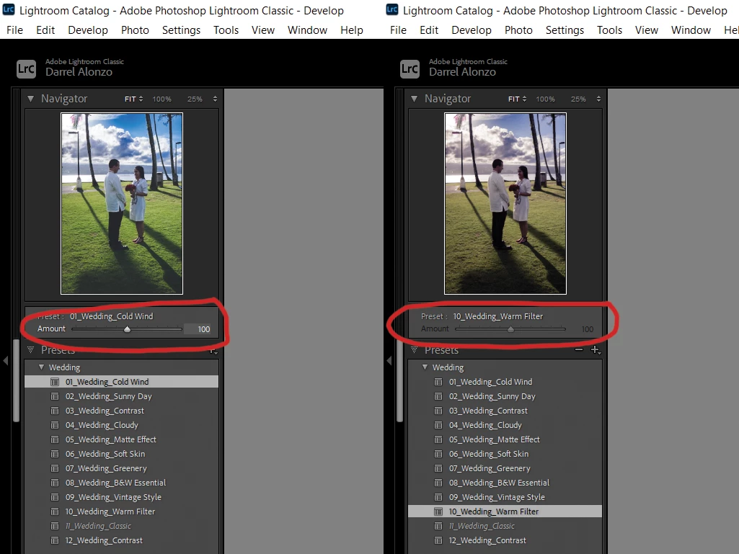Apply 07_Wedding_Greenery preset, left window

click(x=121, y=468)
